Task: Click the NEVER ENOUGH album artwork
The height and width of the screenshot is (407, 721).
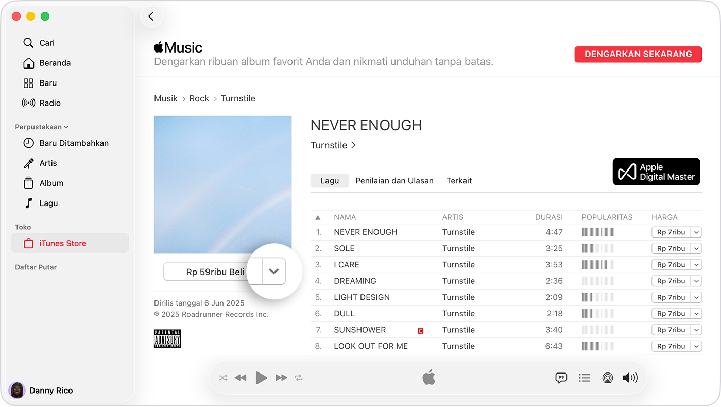Action: (222, 184)
